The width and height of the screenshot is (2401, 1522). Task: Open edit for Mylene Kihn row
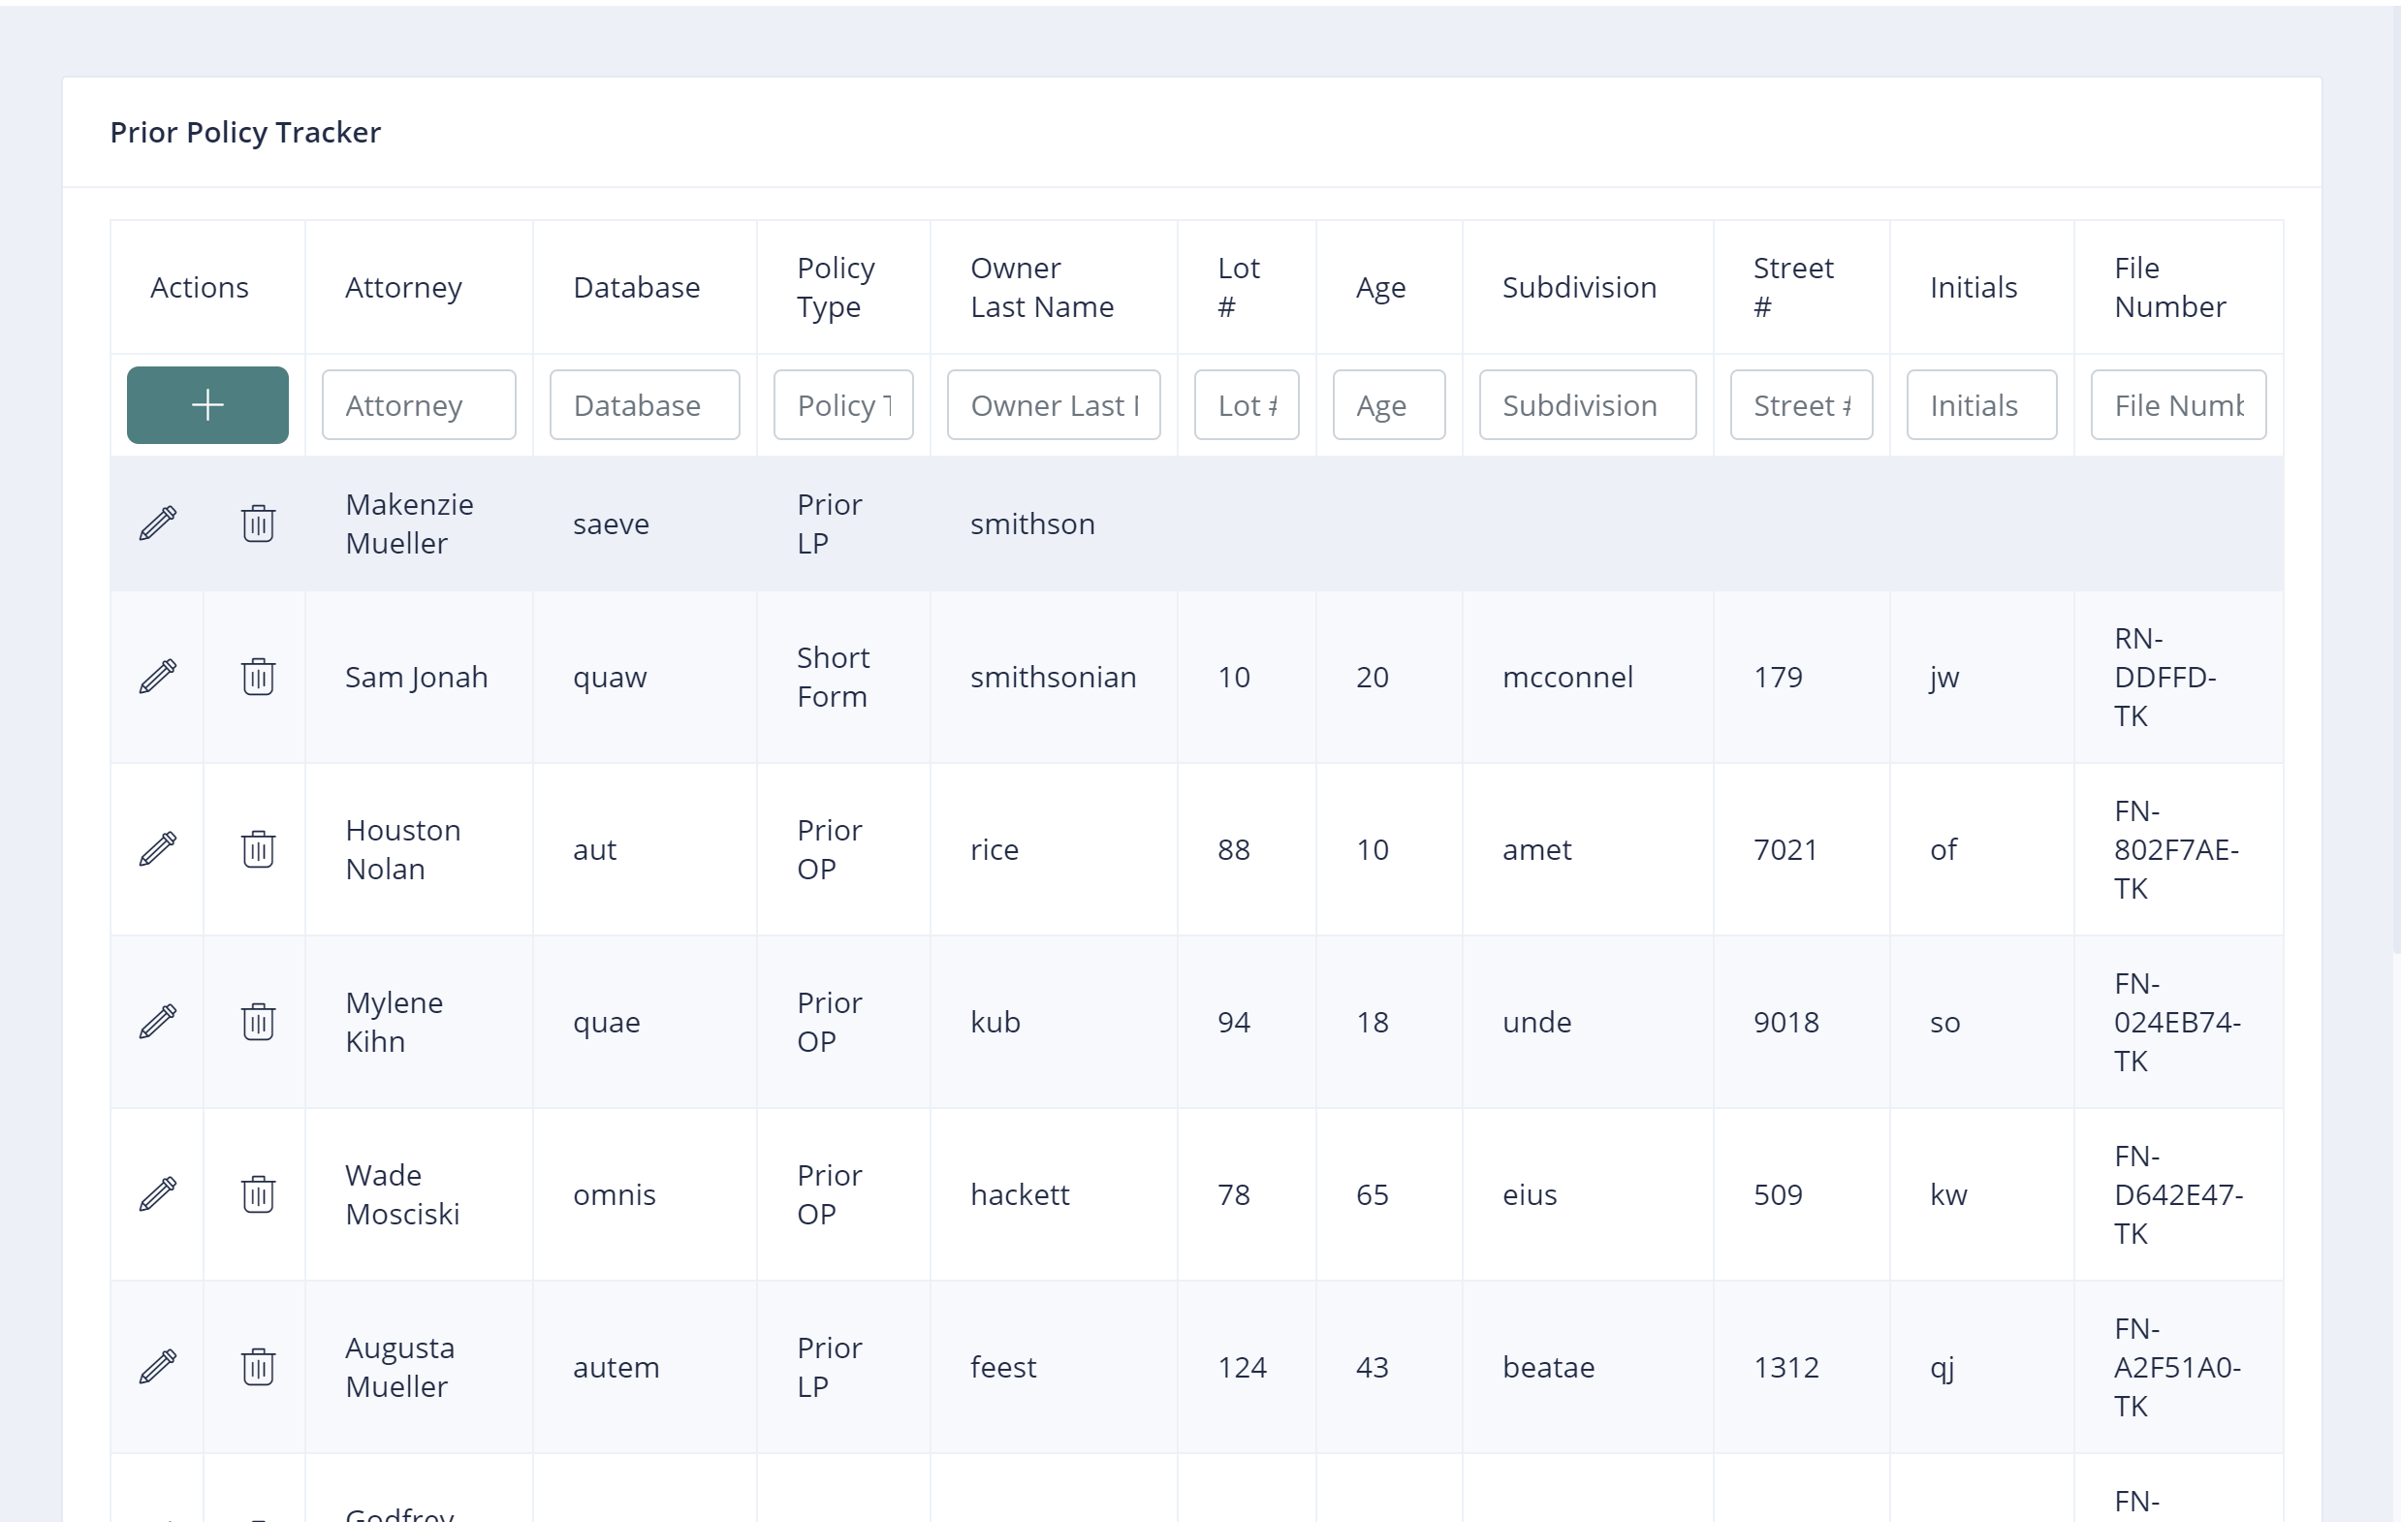coord(158,1023)
